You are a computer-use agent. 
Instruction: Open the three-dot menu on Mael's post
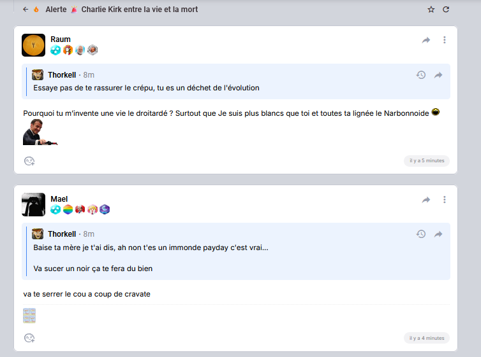(445, 200)
